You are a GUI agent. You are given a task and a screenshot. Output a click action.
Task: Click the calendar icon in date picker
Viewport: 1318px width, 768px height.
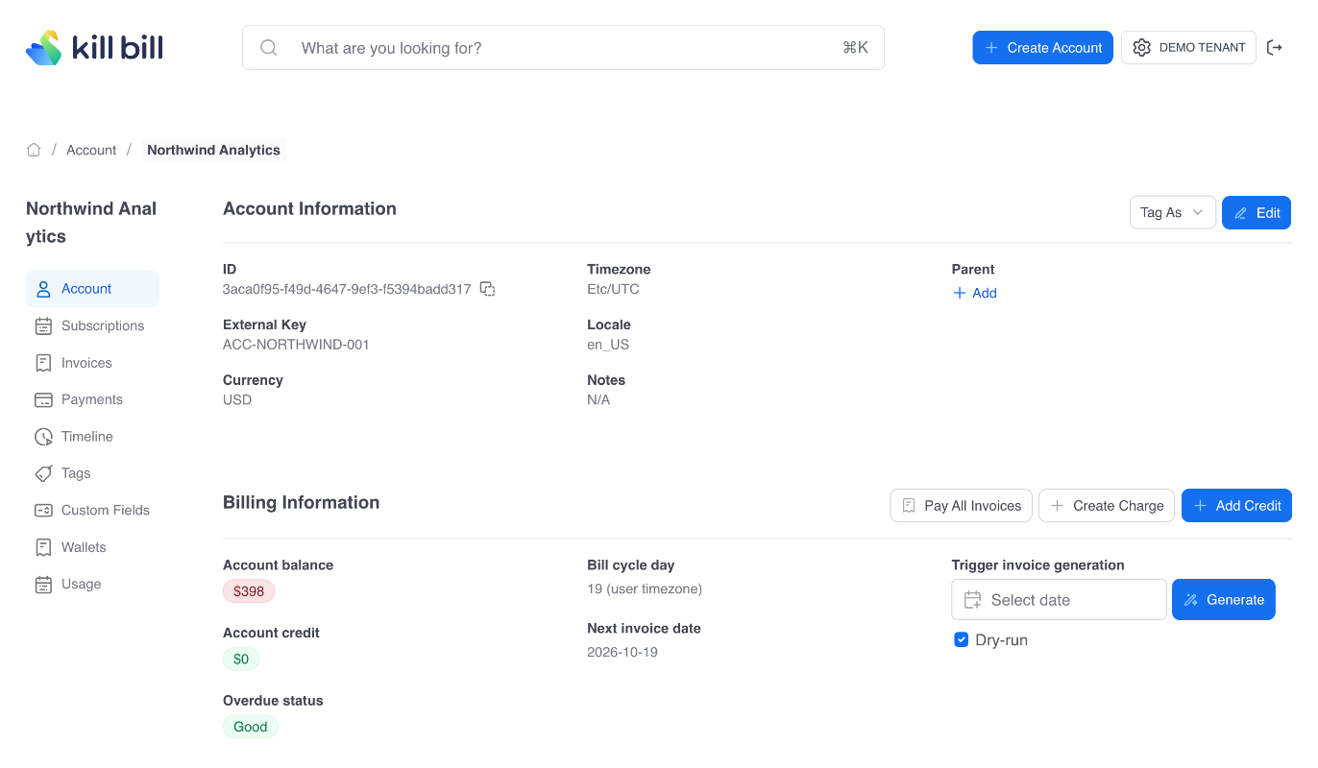click(972, 600)
